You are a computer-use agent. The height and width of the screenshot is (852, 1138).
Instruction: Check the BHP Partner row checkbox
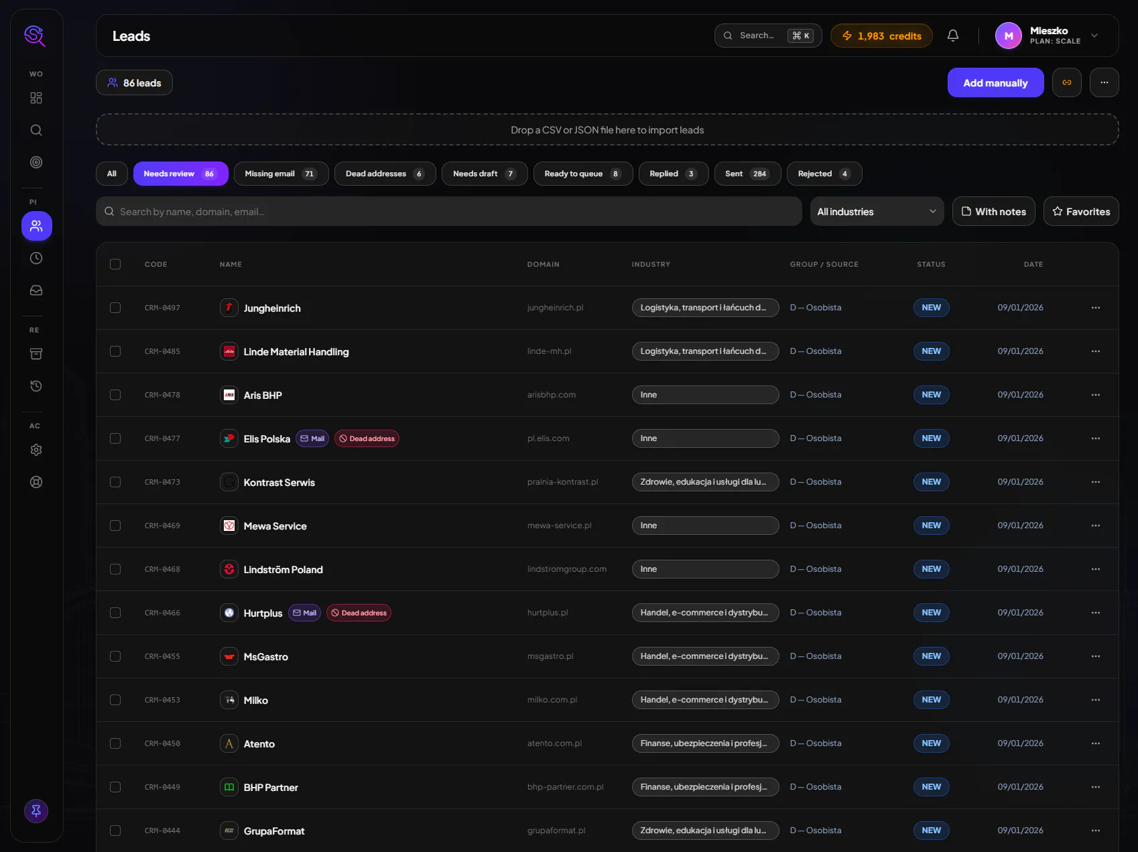pos(115,787)
